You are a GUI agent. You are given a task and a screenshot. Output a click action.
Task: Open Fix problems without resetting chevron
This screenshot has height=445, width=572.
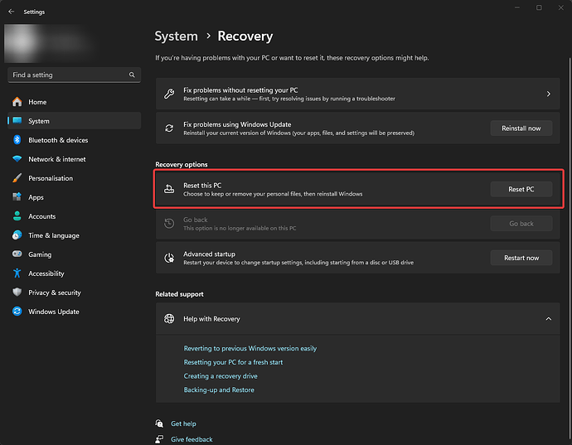pos(548,94)
